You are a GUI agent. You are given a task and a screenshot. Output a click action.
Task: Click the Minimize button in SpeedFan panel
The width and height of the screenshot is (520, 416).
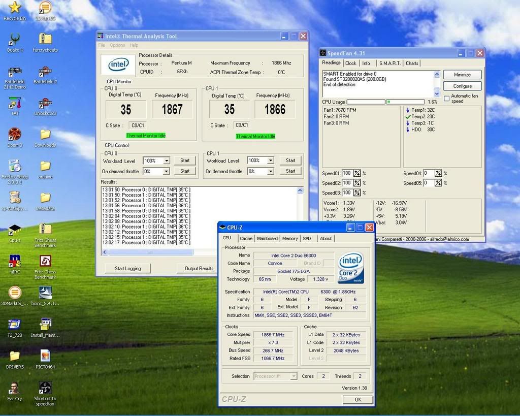(x=462, y=75)
